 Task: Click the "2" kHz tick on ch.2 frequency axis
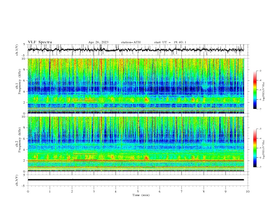click(24, 161)
